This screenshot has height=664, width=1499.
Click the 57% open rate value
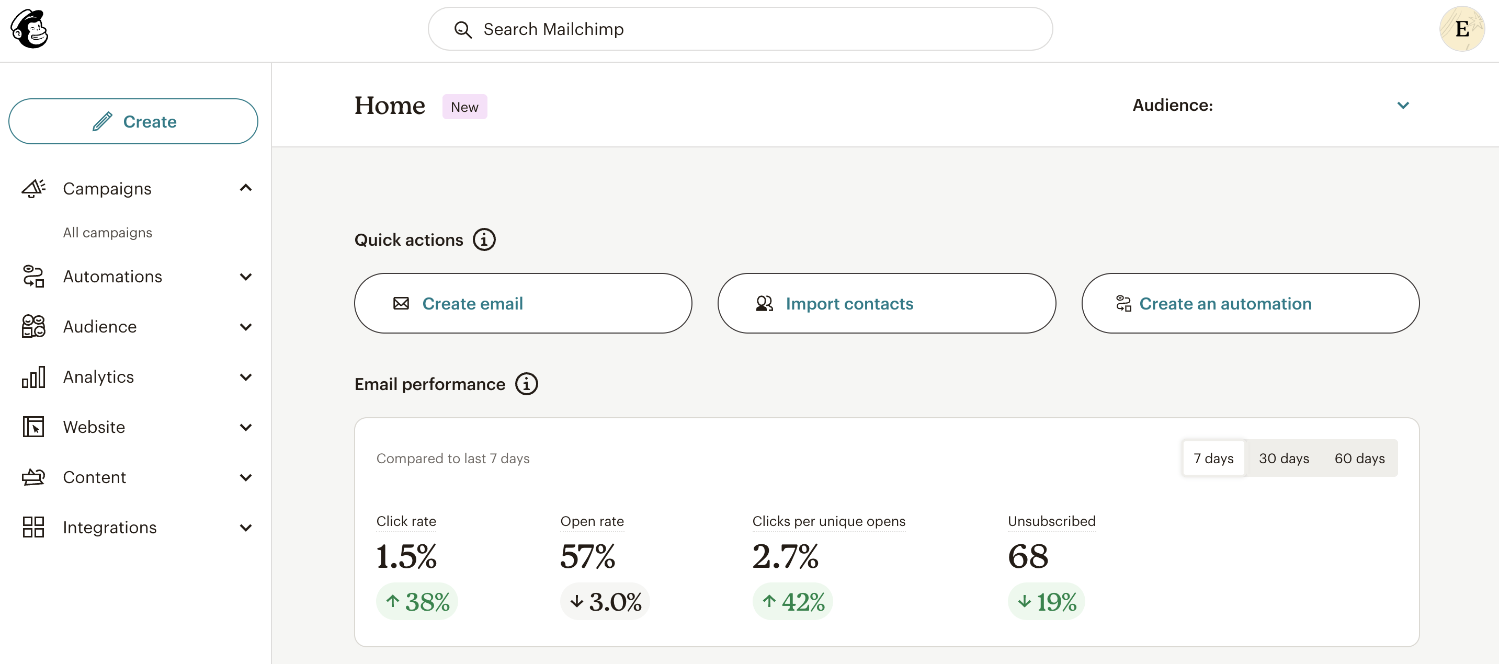coord(587,556)
